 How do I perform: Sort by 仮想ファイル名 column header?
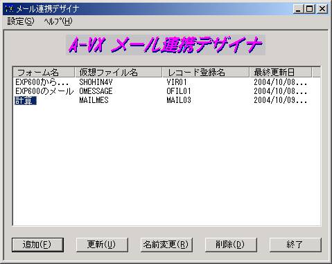click(119, 73)
